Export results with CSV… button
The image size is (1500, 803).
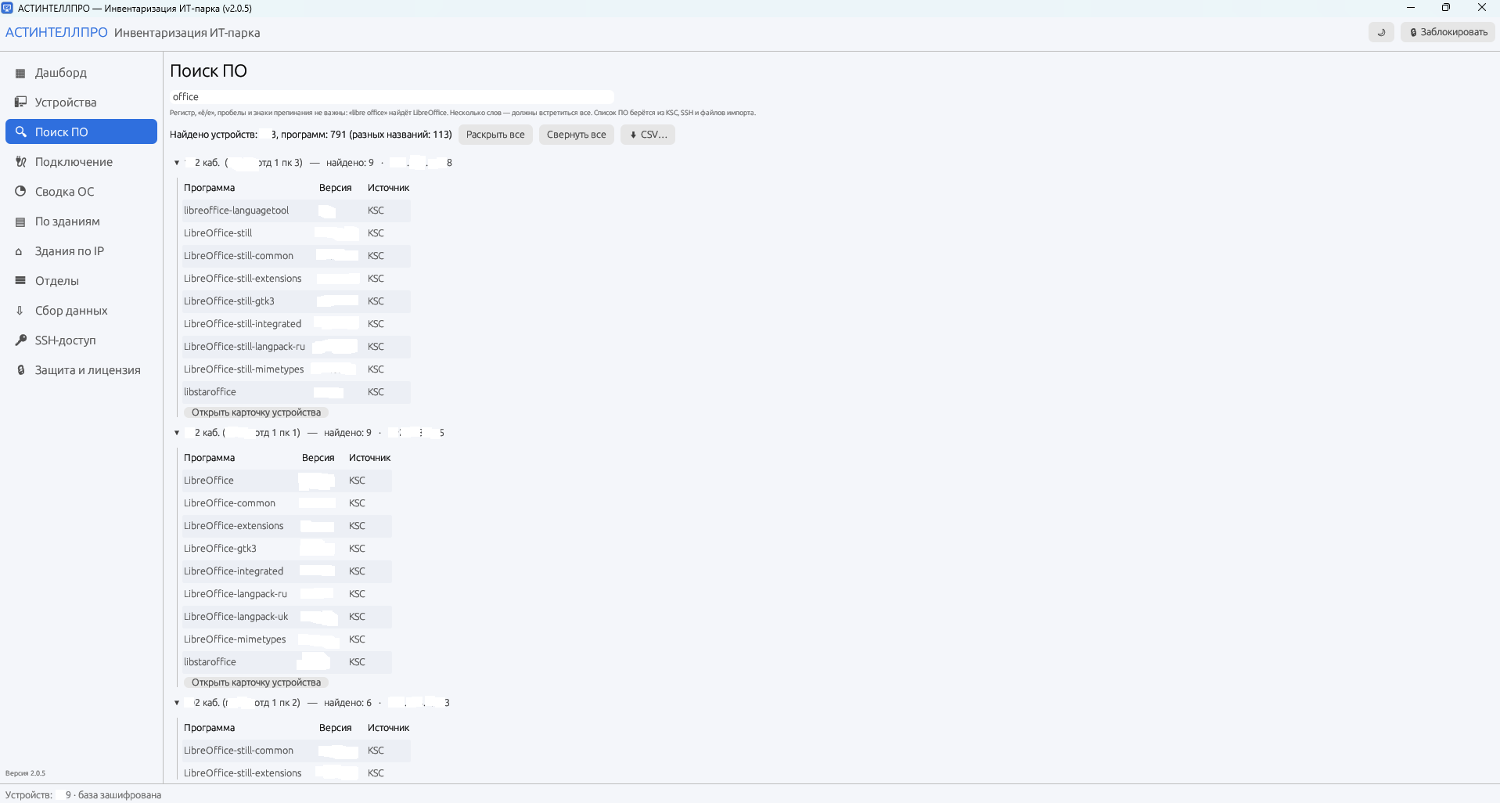648,135
